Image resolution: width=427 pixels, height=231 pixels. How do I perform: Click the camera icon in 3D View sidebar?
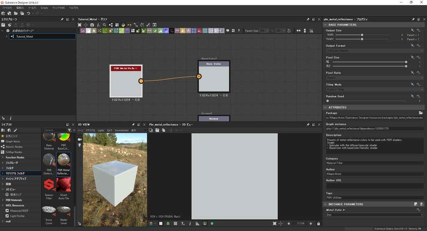[x=80, y=139]
